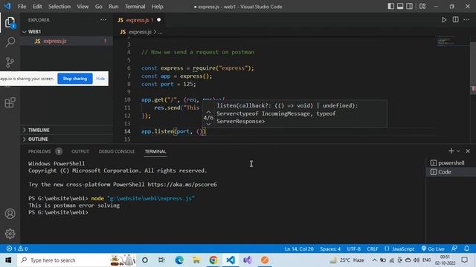Add a new terminal with plus icon
This screenshot has width=476, height=267.
pos(451,151)
